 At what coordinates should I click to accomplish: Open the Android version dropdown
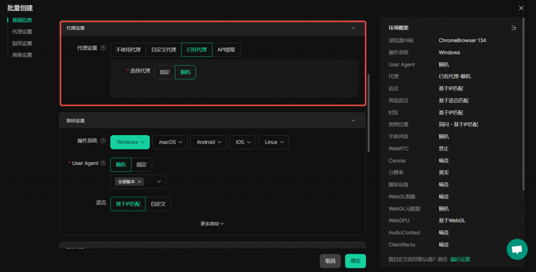pos(208,142)
